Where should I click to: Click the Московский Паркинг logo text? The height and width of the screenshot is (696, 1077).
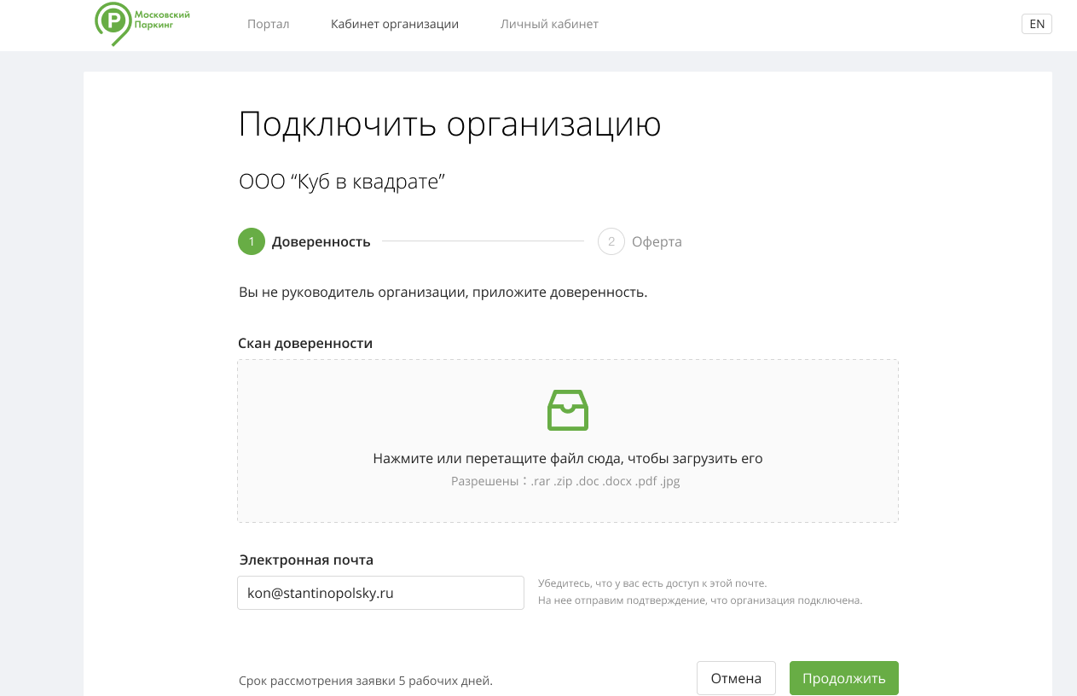162,20
